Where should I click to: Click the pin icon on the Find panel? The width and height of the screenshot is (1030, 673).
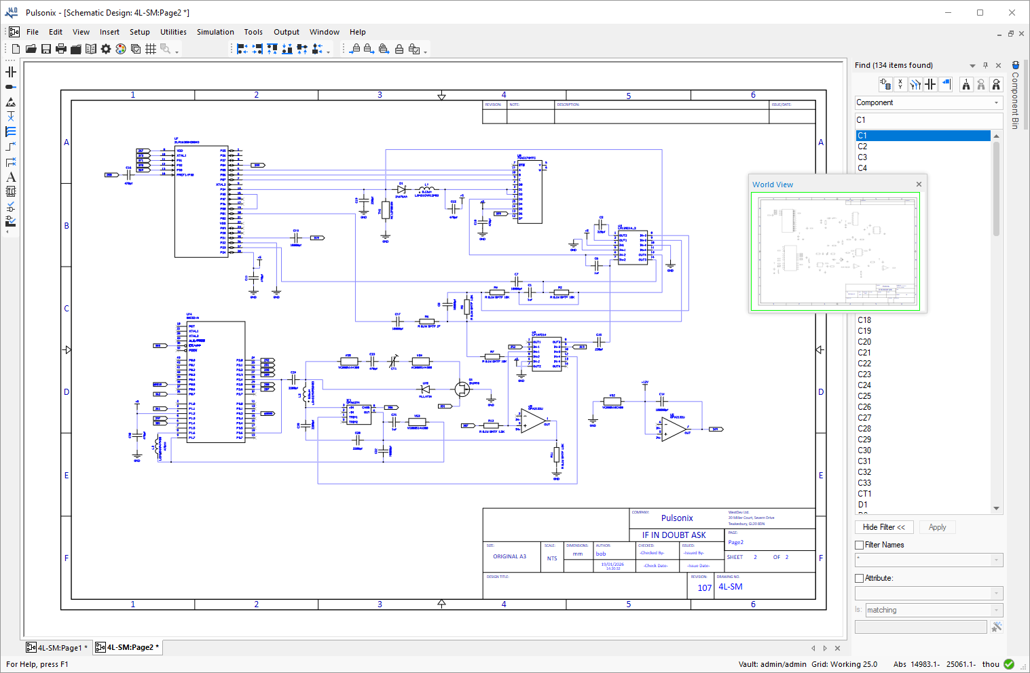click(x=985, y=64)
